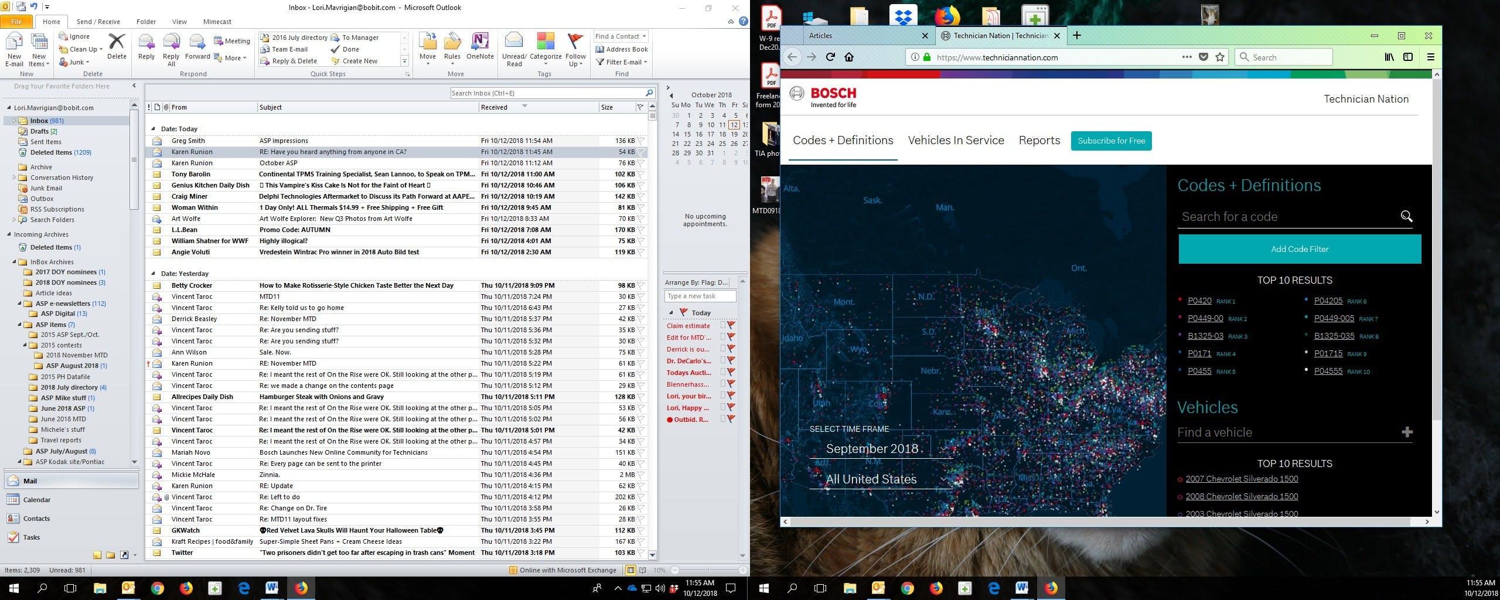Image resolution: width=1500 pixels, height=600 pixels.
Task: Click the Forward email icon
Action: [197, 46]
